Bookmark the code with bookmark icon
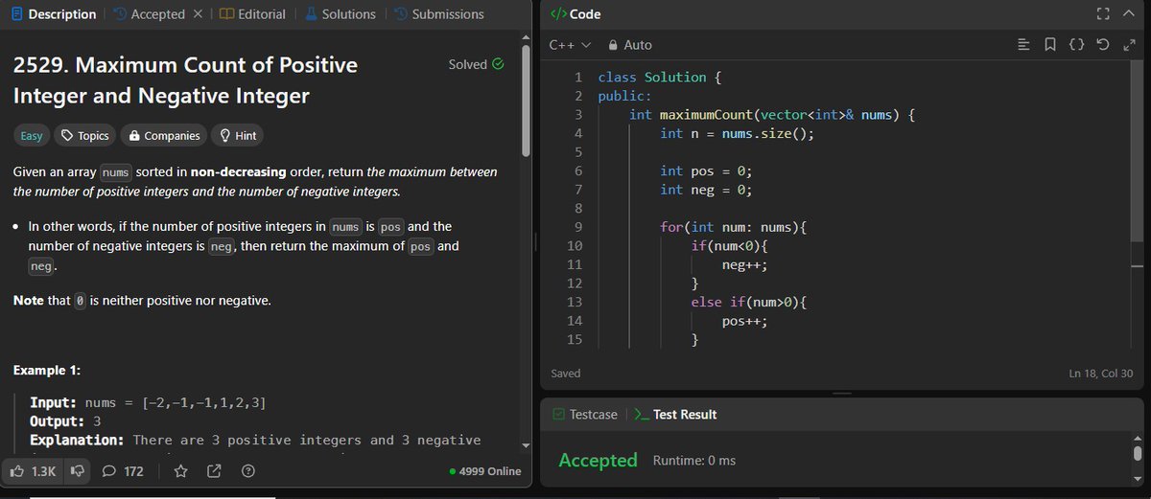The height and width of the screenshot is (499, 1151). pyautogui.click(x=1051, y=45)
